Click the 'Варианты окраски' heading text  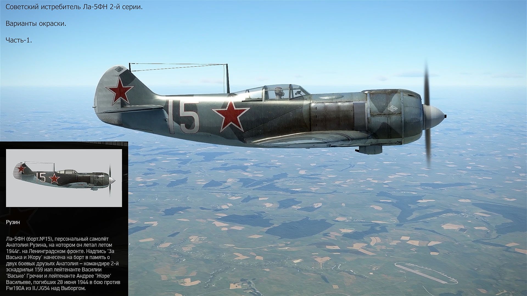[x=36, y=24]
